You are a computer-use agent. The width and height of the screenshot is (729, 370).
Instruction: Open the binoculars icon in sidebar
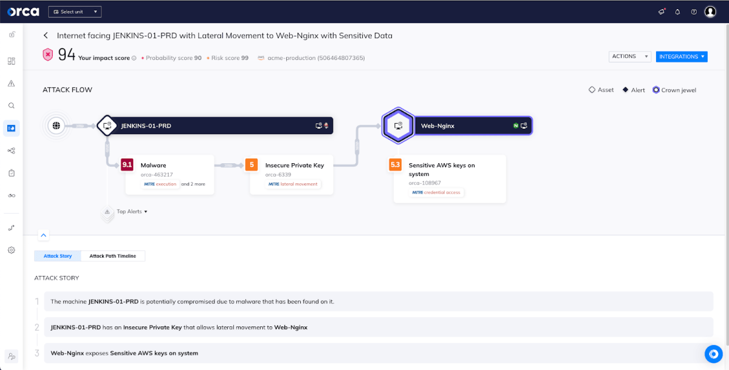pos(11,195)
